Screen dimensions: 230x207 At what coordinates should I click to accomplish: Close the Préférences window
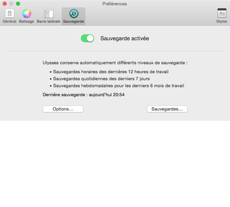click(x=5, y=4)
